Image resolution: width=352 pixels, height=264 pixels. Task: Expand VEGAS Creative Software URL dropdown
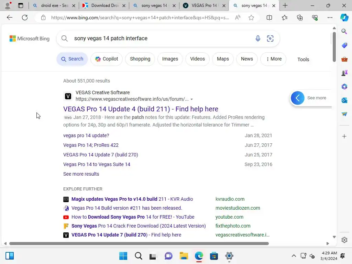click(x=191, y=99)
